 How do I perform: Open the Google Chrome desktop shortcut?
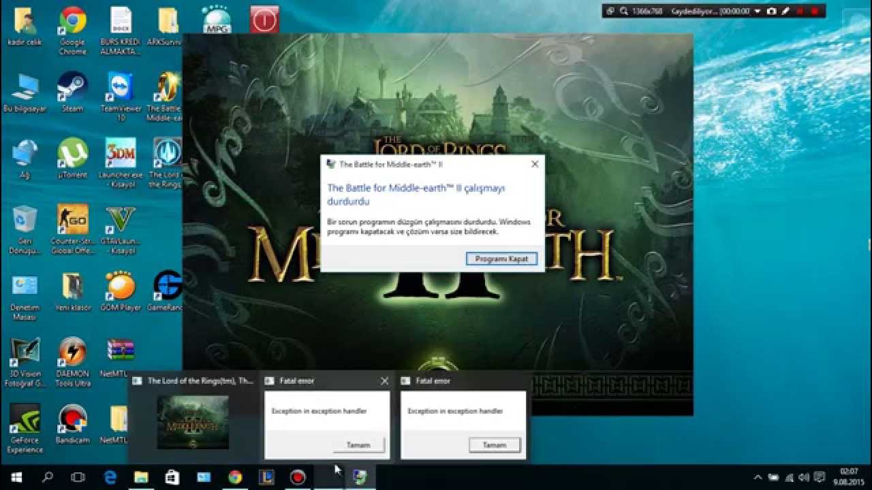tap(72, 31)
